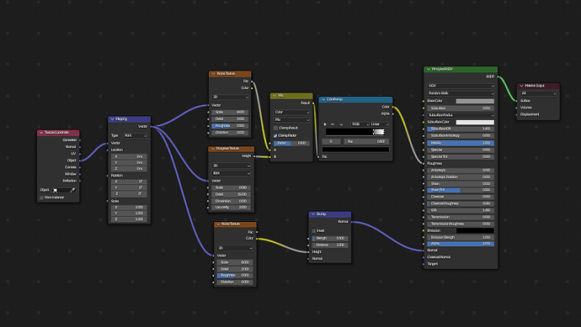Collapse the Mapping node header arrow
581x327 pixels.
(112, 119)
